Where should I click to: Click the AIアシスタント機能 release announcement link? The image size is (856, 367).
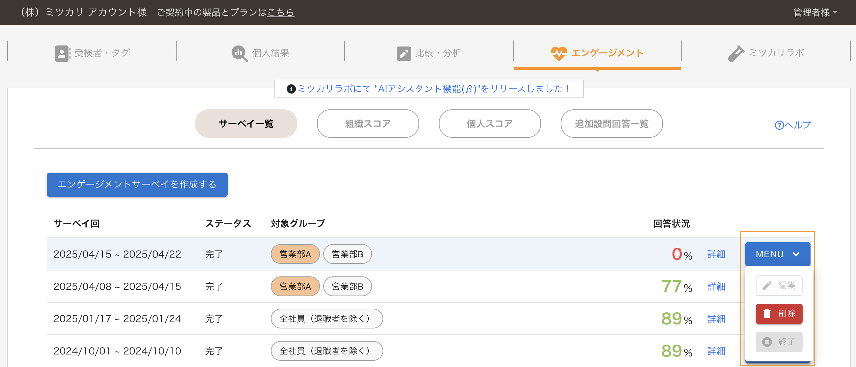pos(434,89)
